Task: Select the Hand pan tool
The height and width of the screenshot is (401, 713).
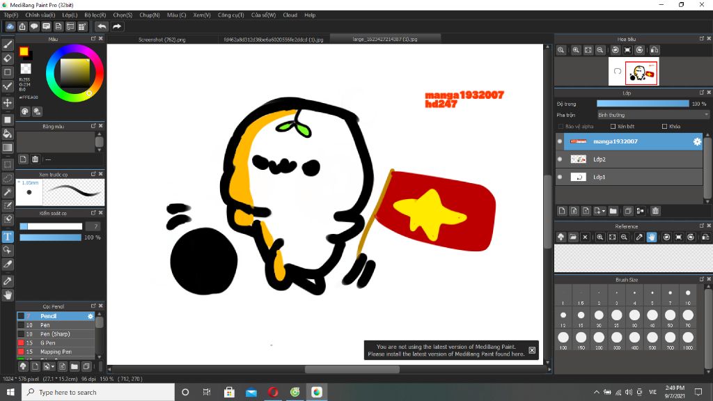Action: point(7,295)
